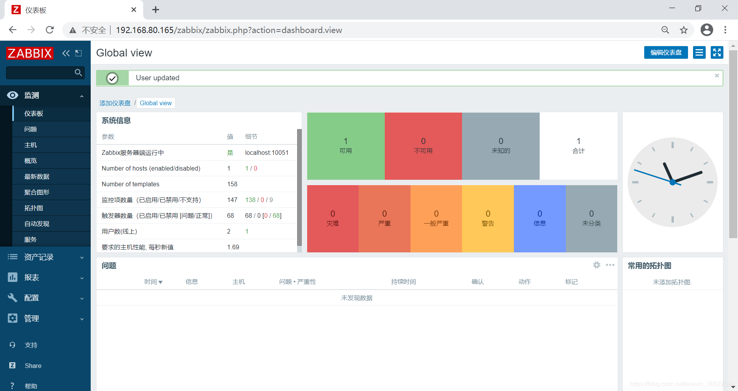Image resolution: width=738 pixels, height=391 pixels.
Task: Reload the page in browser
Action: (50, 30)
